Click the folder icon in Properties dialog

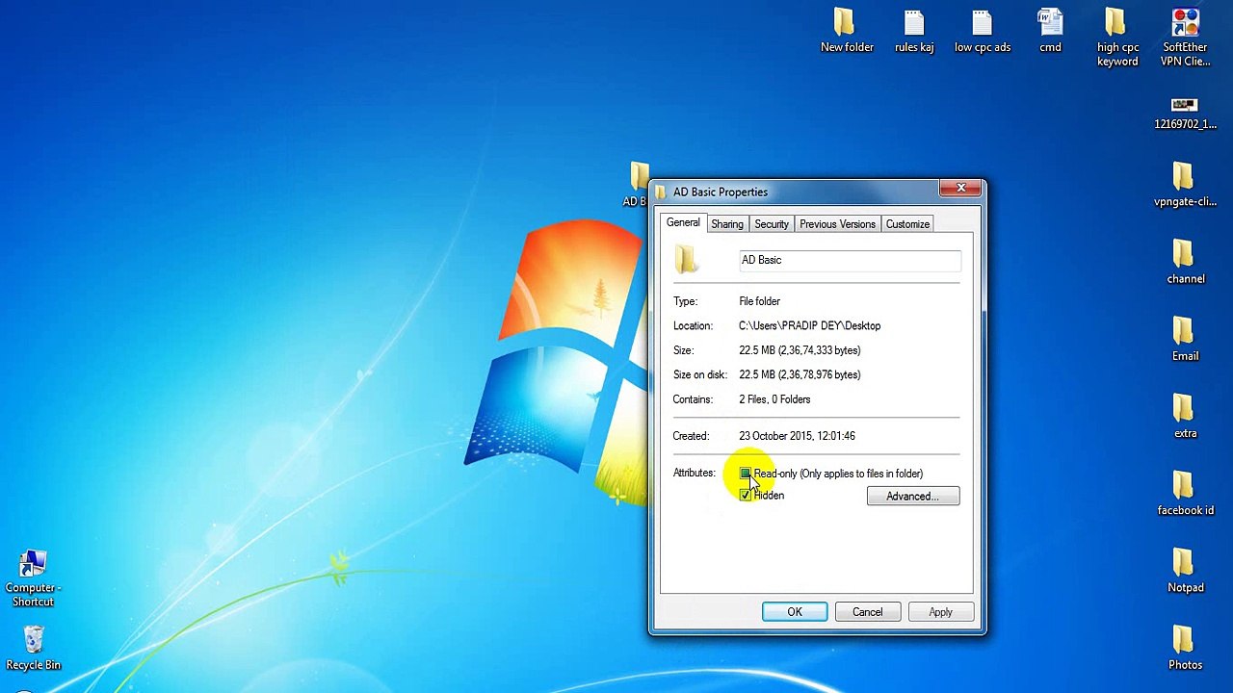(686, 259)
